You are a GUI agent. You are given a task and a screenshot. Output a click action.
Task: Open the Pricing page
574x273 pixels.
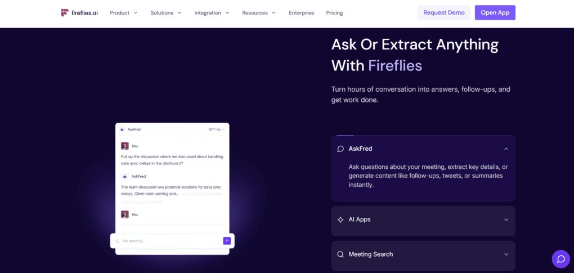click(334, 13)
